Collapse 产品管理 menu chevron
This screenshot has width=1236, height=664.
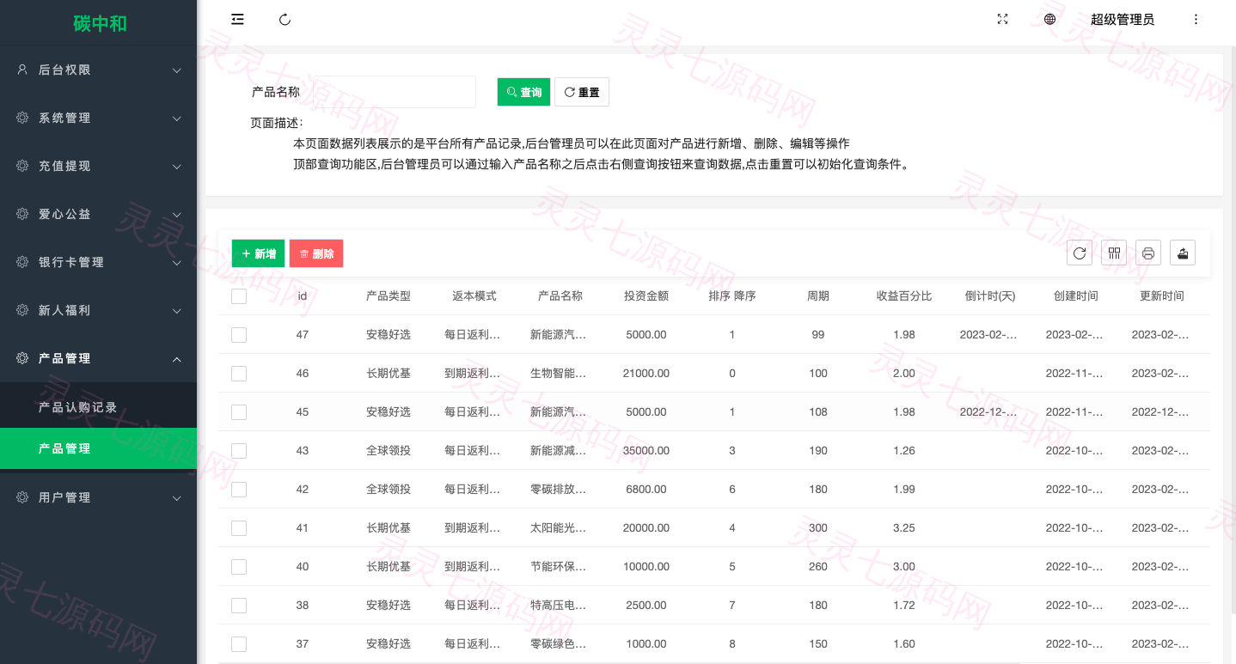pos(176,359)
